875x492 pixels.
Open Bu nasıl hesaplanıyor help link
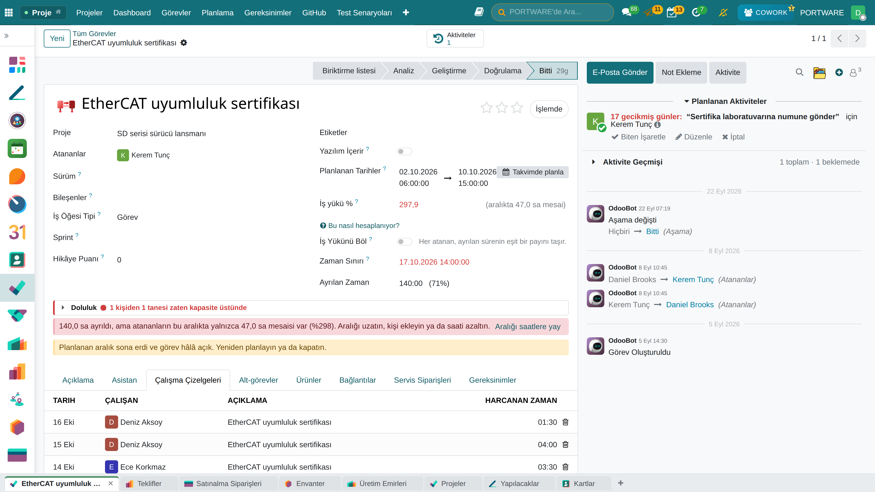360,225
